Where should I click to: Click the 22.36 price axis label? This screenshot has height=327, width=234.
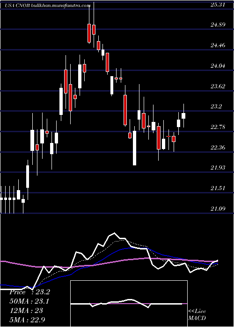[x=218, y=148]
